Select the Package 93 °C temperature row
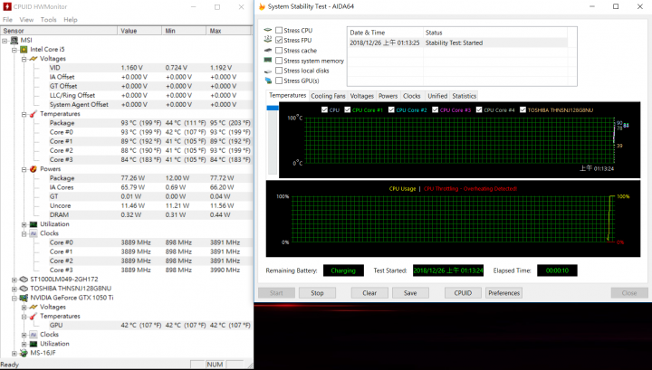 click(149, 123)
